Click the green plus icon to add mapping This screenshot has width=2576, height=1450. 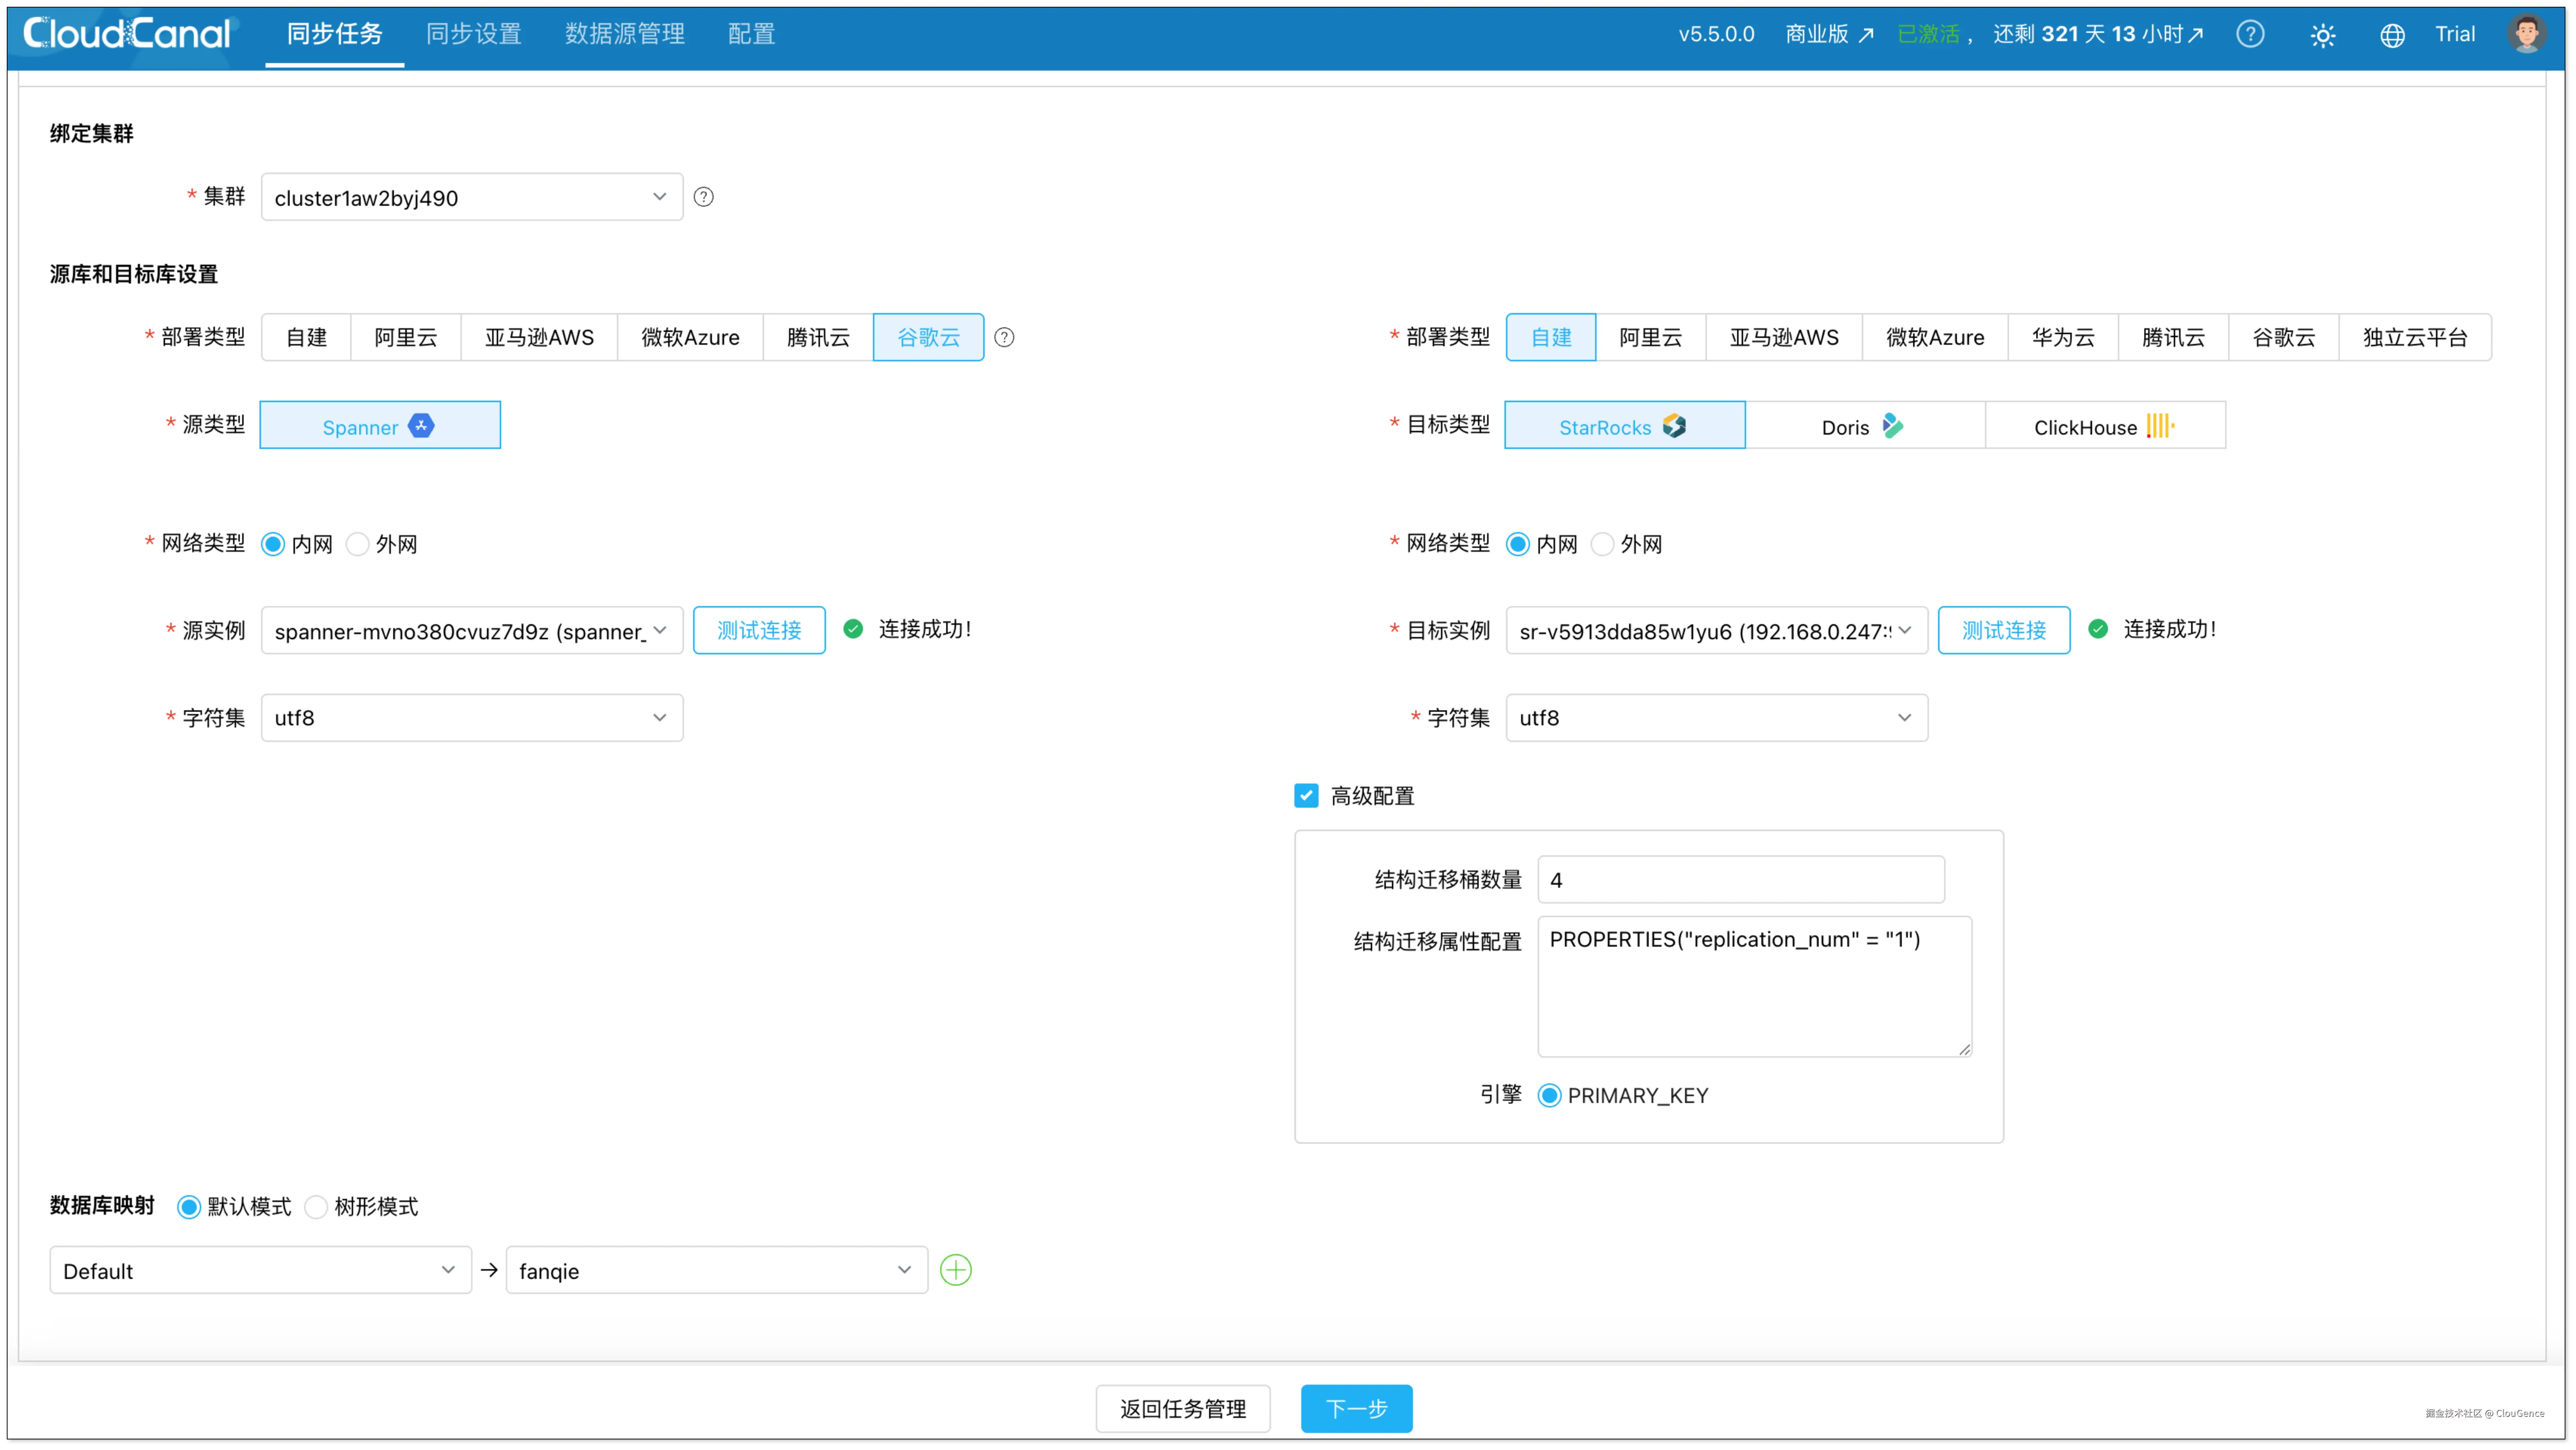(956, 1270)
